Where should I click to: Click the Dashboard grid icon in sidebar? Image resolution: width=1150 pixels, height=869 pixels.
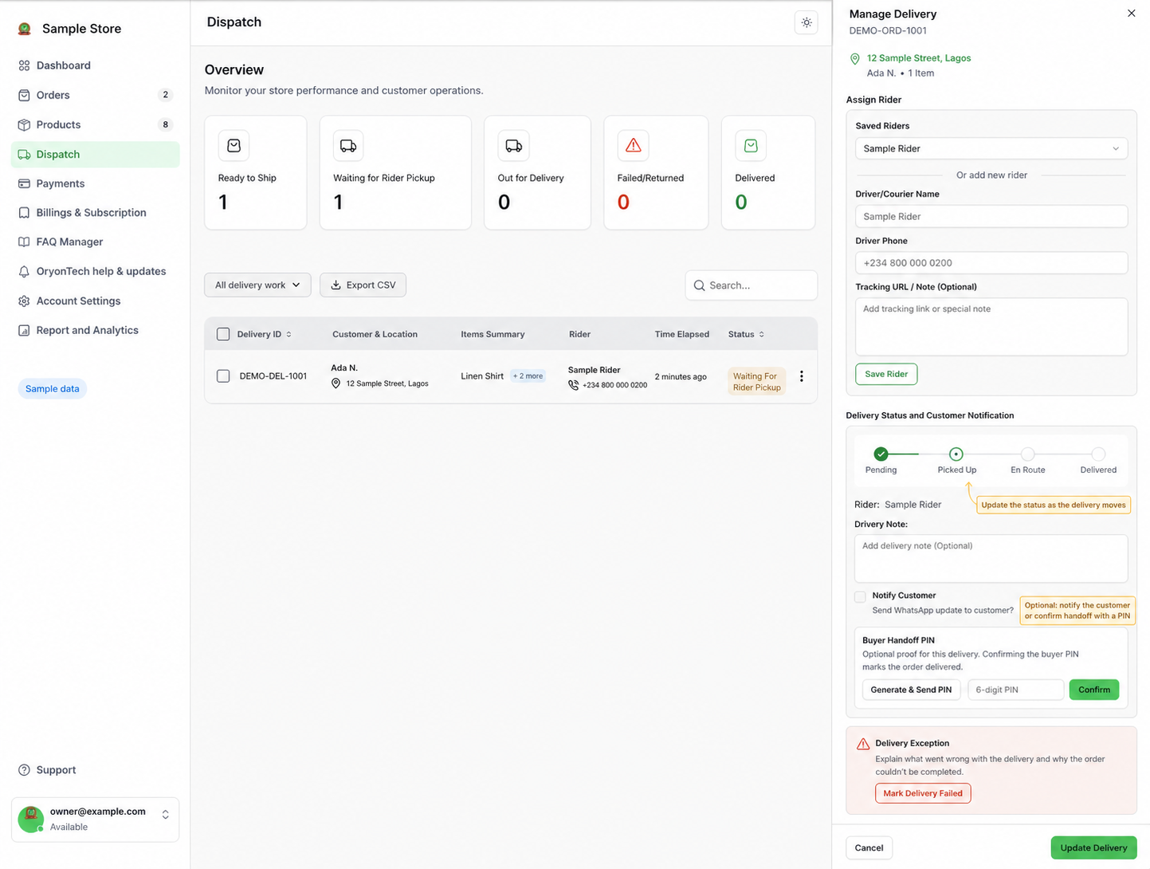24,65
